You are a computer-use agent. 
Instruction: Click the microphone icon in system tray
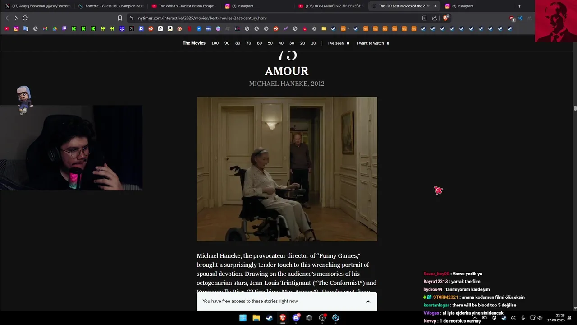[523, 318]
